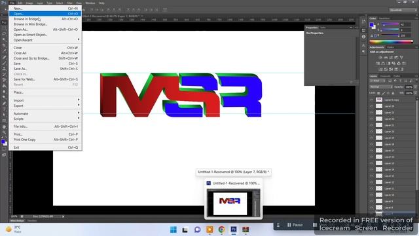Choose Exit from the File menu
Screen dimensions: 419x236
pos(45,147)
